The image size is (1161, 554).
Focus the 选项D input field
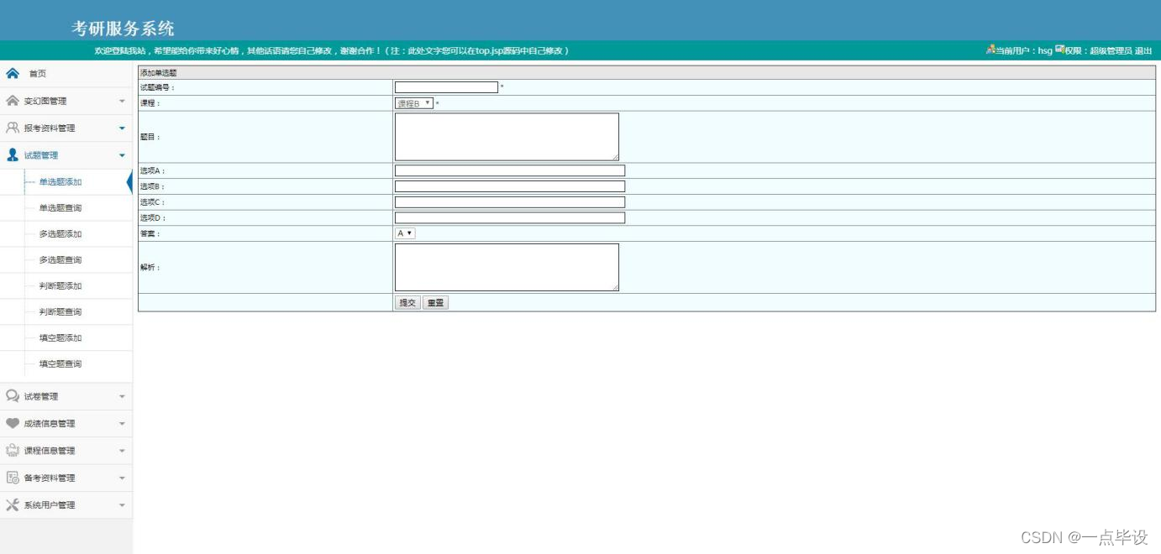tap(510, 218)
